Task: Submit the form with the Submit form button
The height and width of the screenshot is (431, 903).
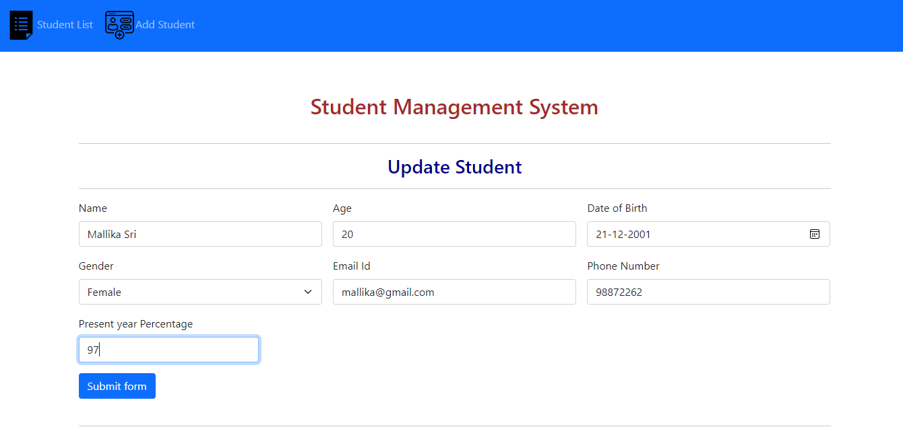Action: tap(117, 386)
